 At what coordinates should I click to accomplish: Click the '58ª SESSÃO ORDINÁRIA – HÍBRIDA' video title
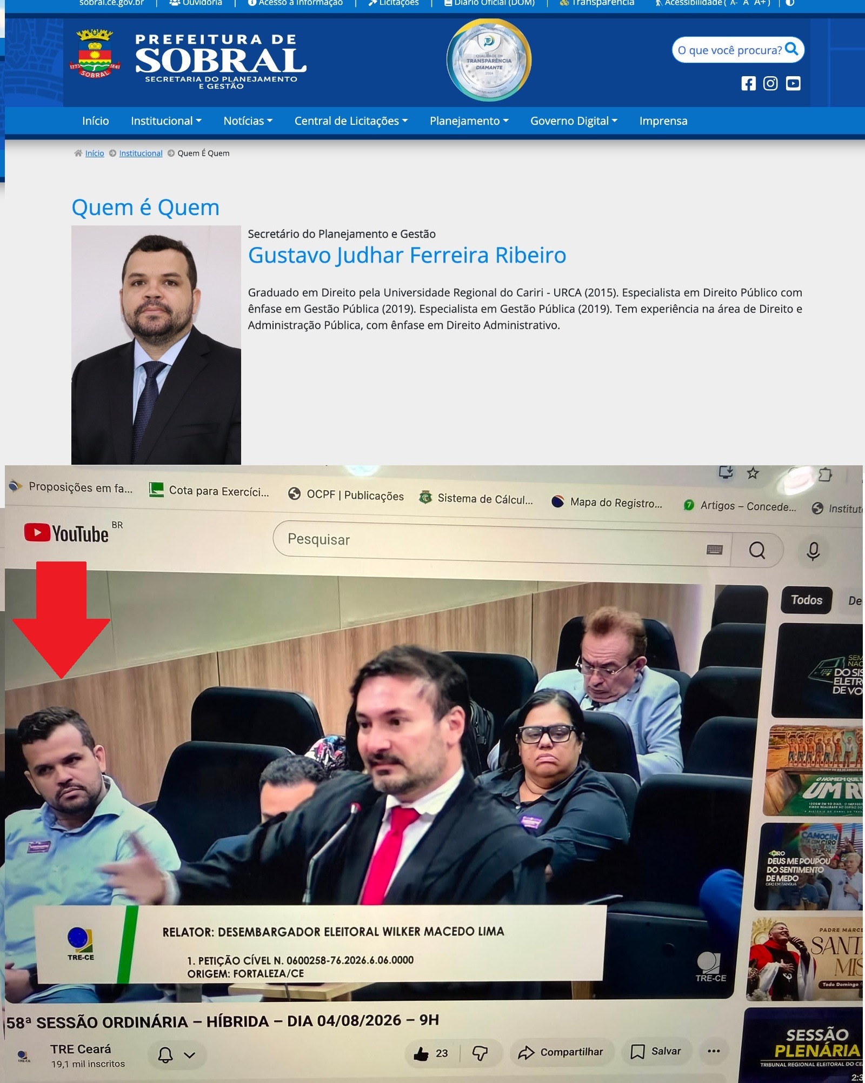(223, 1021)
